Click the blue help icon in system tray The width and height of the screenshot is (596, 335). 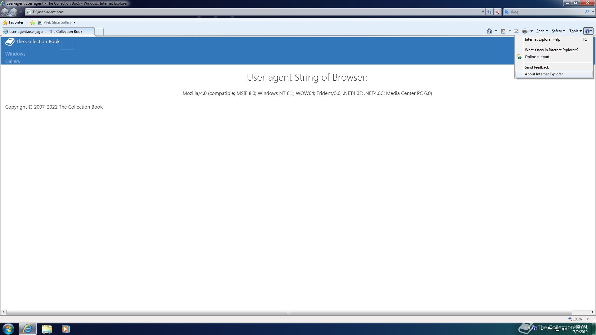(535, 328)
